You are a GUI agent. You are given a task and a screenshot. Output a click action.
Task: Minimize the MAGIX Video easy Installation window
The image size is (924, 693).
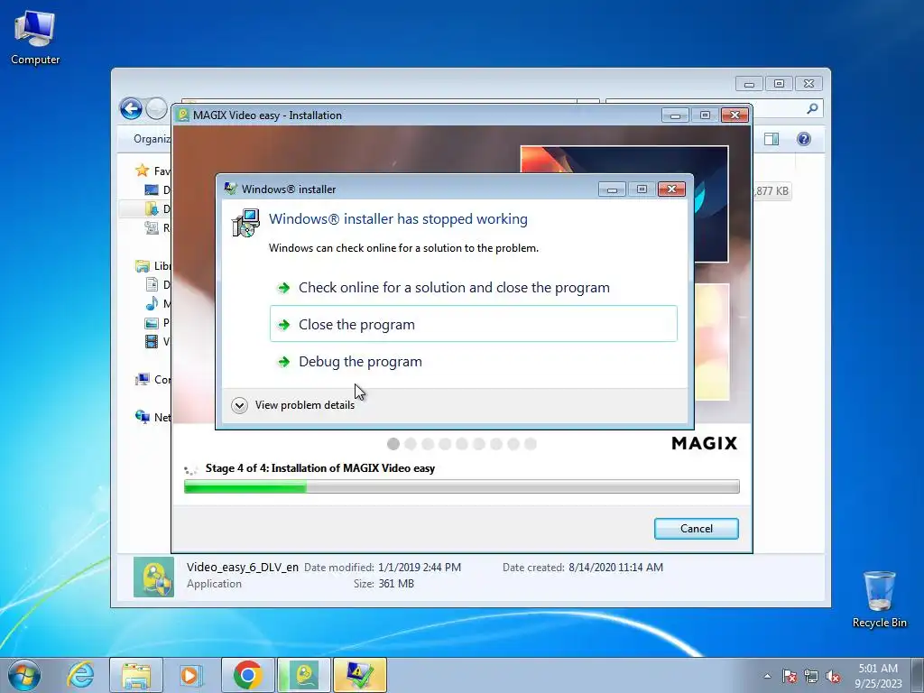675,115
